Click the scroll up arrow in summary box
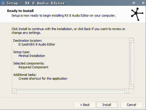The image size is (146, 110). [131, 41]
